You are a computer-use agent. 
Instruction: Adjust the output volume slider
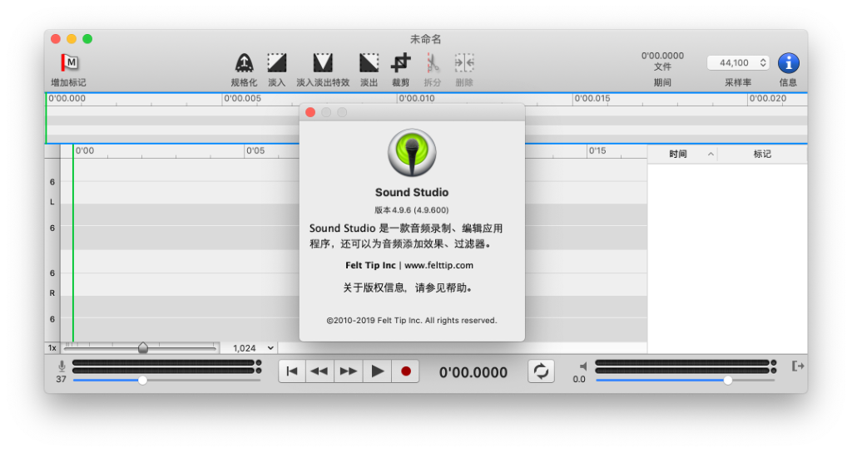tap(727, 381)
